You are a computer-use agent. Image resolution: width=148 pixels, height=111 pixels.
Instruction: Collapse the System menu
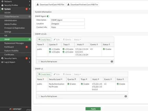16,9
